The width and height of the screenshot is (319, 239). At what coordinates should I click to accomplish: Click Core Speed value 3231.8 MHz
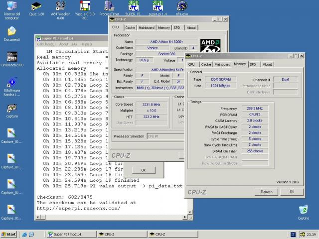click(x=151, y=105)
